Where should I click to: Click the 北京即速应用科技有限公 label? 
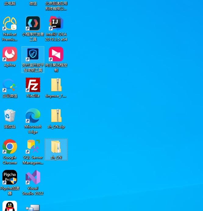click(56, 6)
